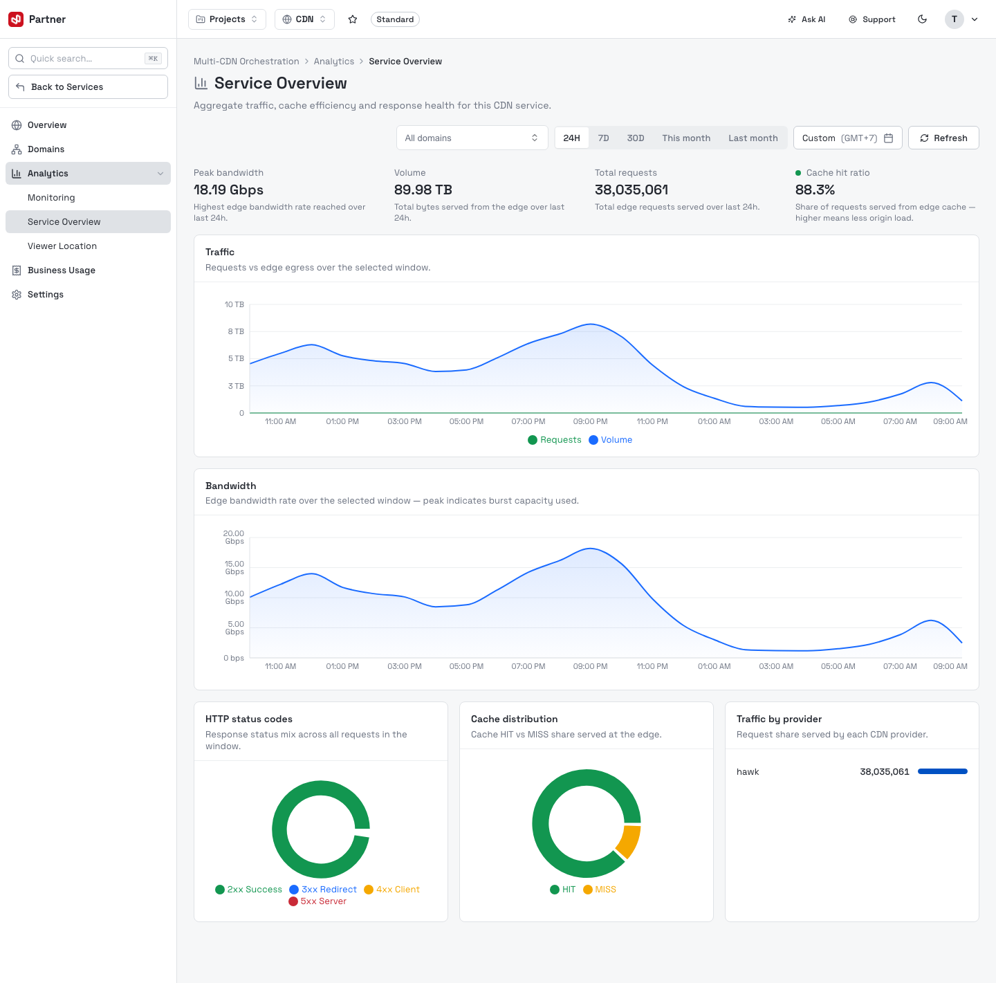Toggle 2xx Success in status legend
The height and width of the screenshot is (983, 996).
pos(249,890)
